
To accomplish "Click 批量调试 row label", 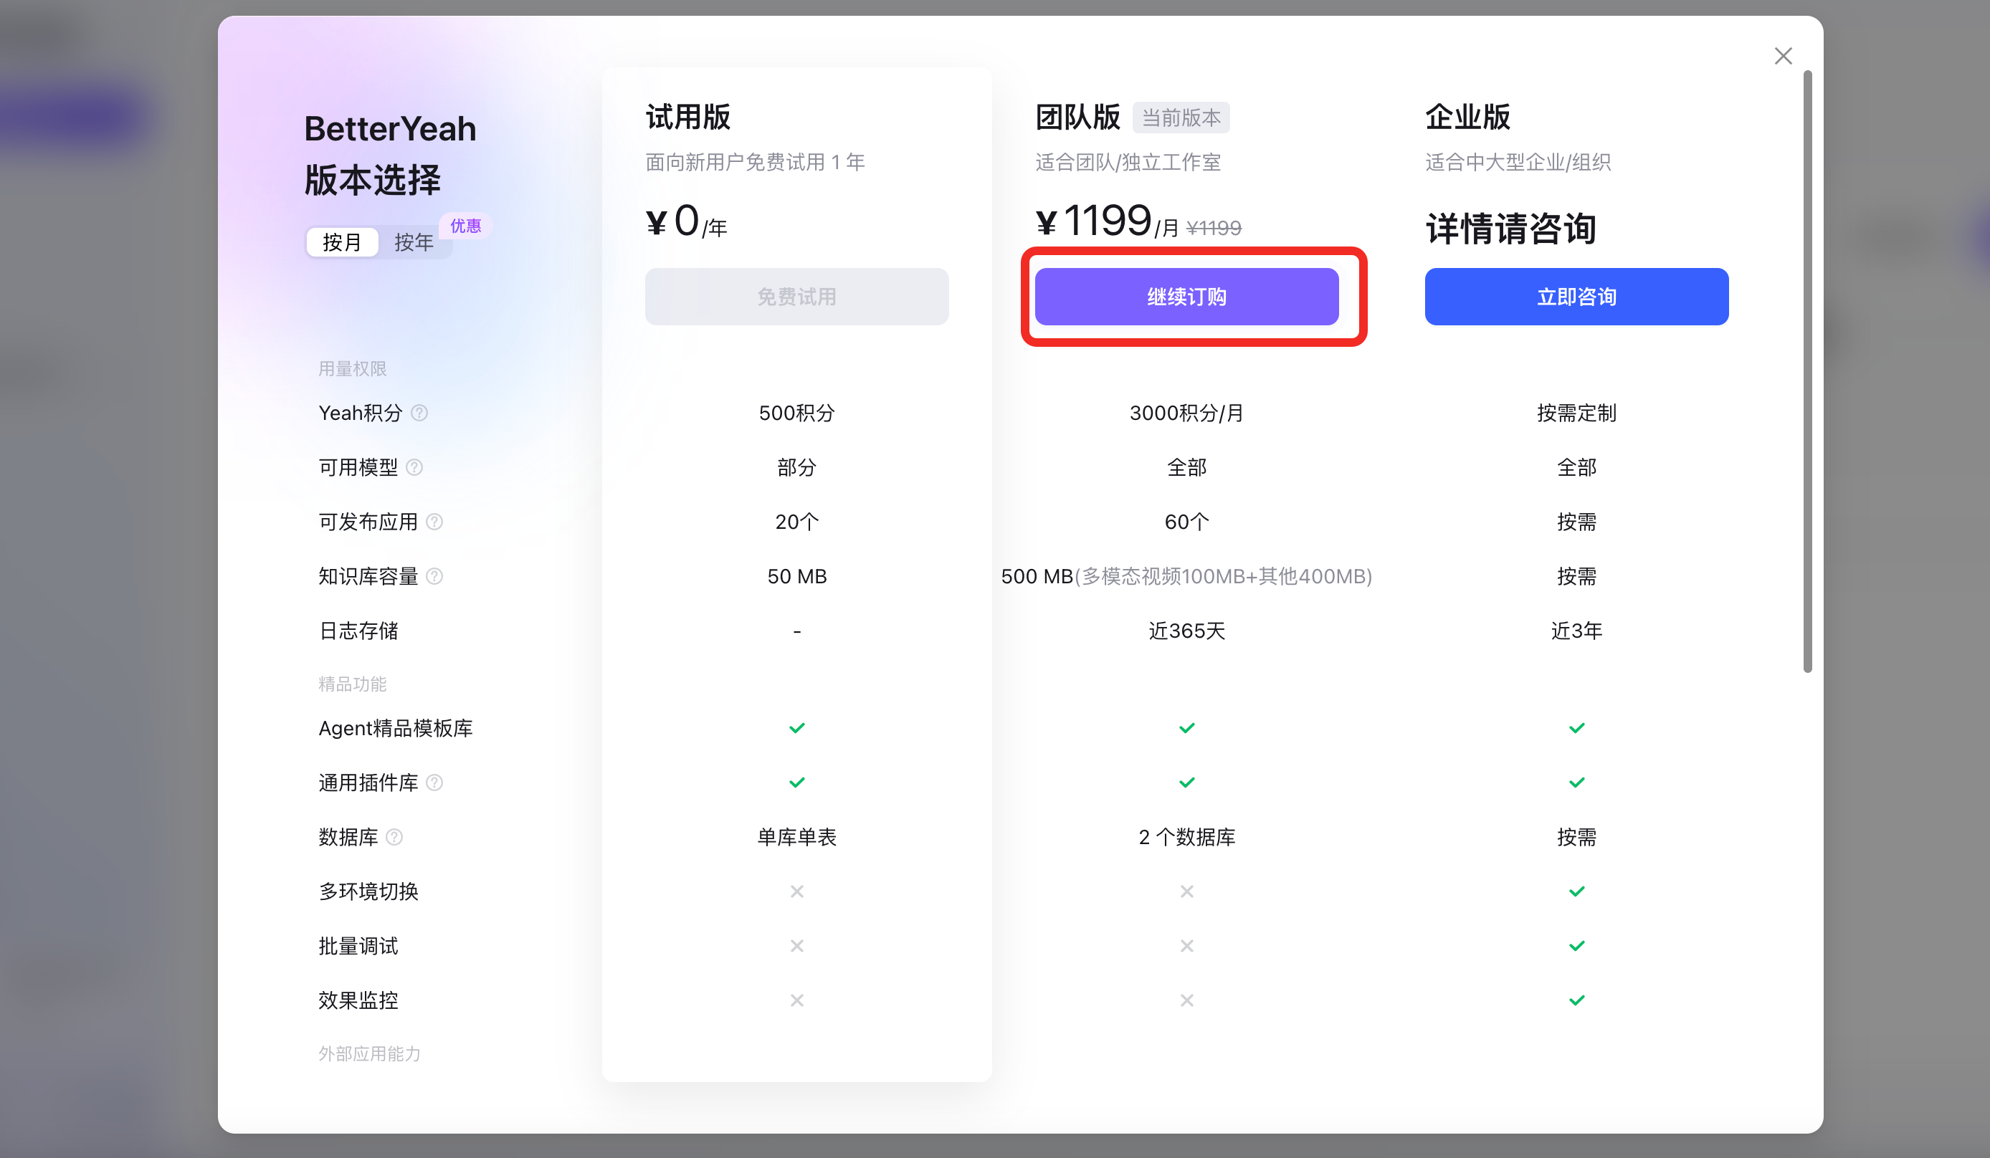I will coord(358,946).
